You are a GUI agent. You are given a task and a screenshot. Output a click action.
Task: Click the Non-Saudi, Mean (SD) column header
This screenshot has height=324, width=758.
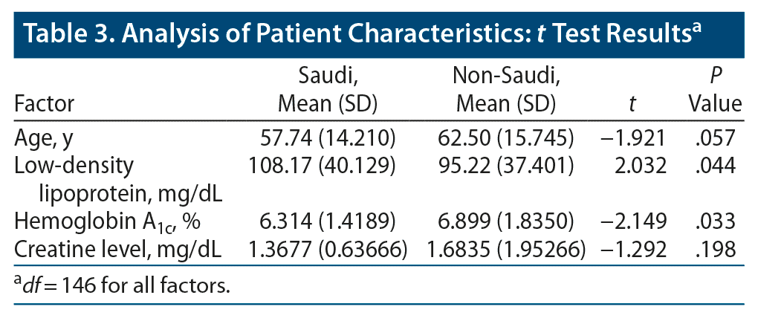coord(505,90)
